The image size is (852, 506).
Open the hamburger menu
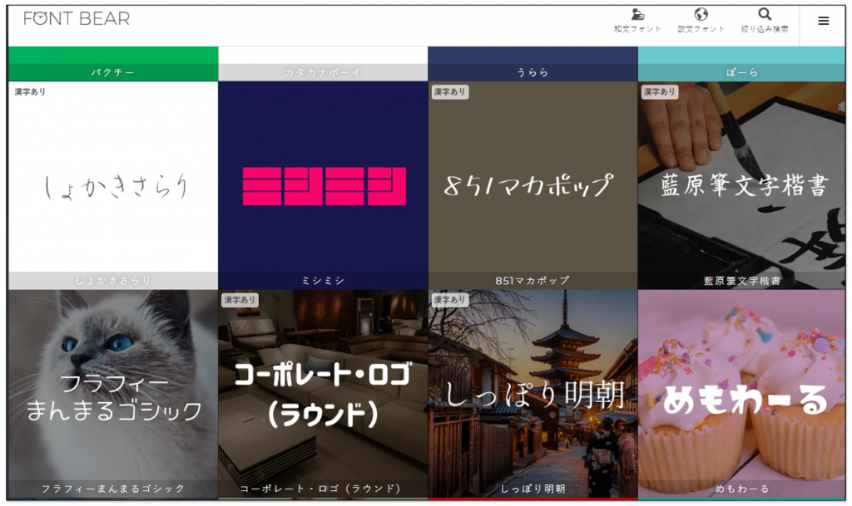coord(823,21)
